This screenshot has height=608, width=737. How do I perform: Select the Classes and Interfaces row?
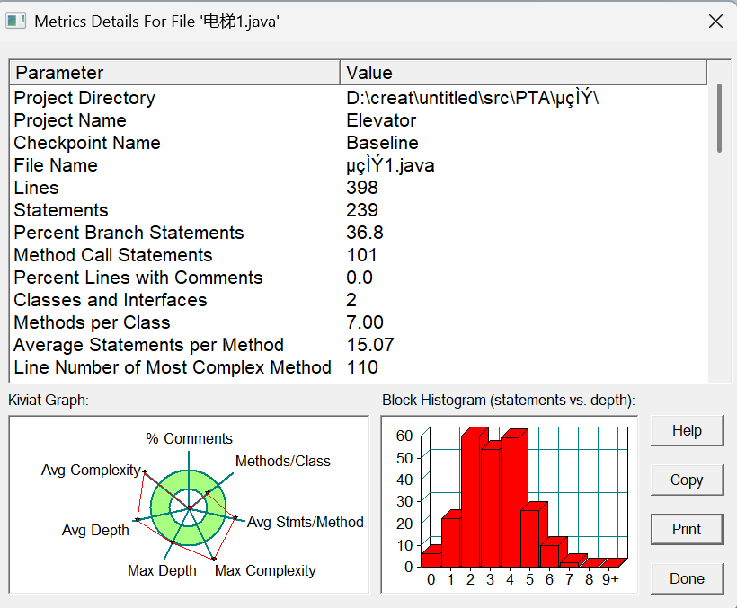click(358, 301)
